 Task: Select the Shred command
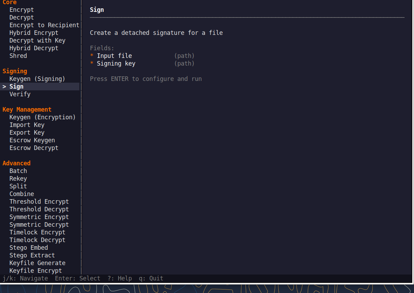tap(18, 55)
